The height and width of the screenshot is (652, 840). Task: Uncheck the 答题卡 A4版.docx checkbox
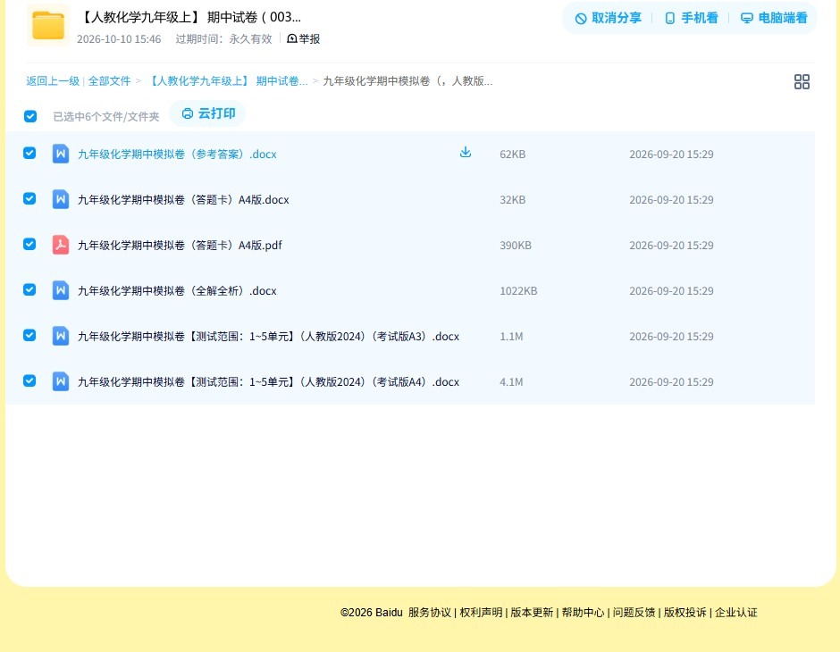point(29,198)
